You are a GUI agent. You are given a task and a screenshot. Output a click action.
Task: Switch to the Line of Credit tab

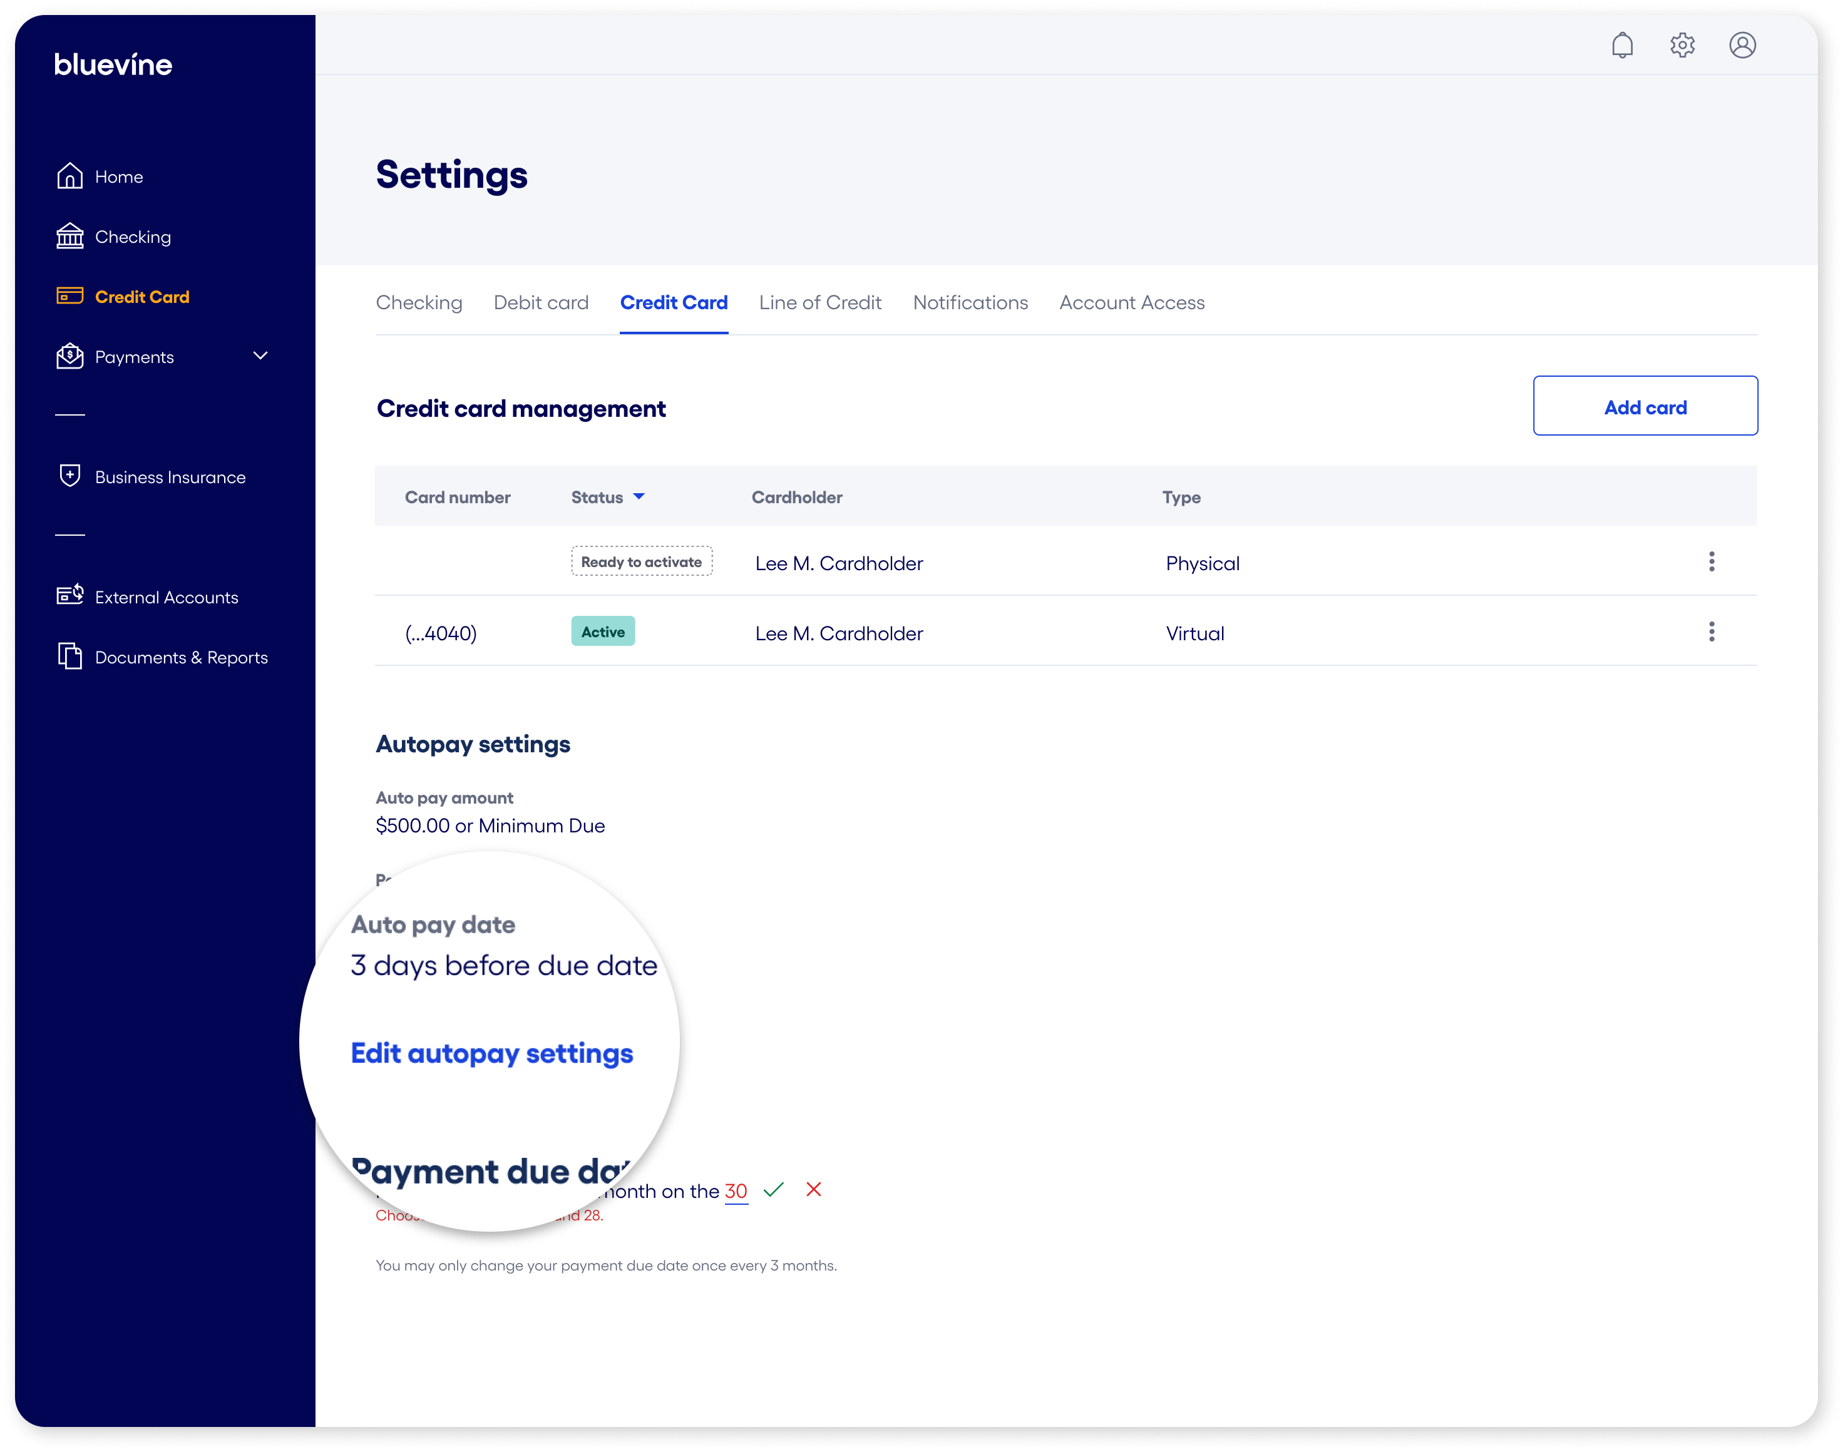[819, 303]
